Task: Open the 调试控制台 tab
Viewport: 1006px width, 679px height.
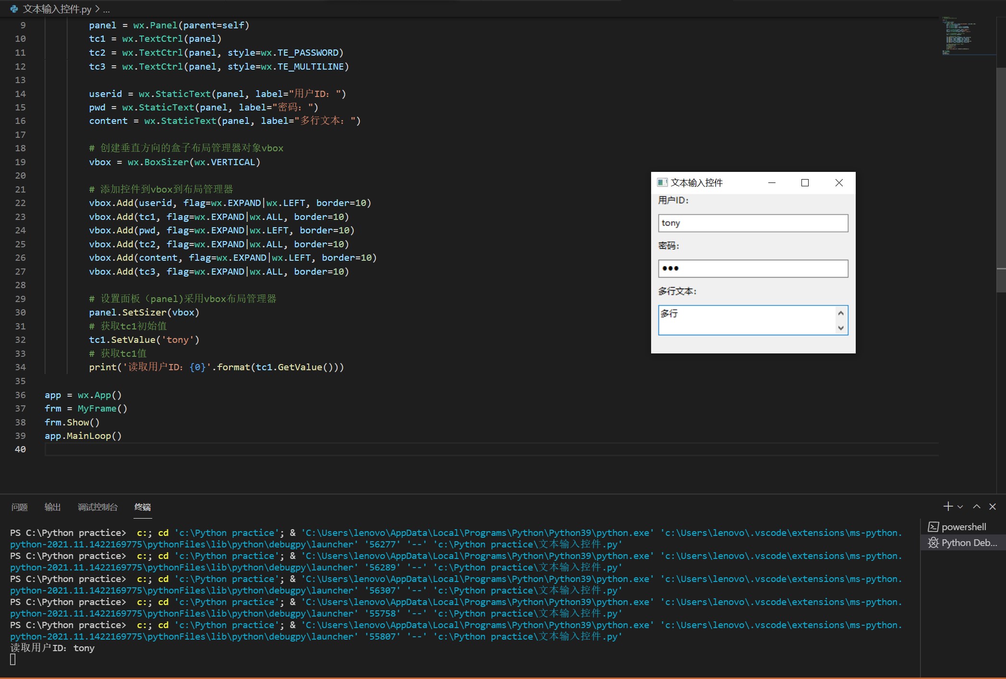Action: pyautogui.click(x=97, y=507)
